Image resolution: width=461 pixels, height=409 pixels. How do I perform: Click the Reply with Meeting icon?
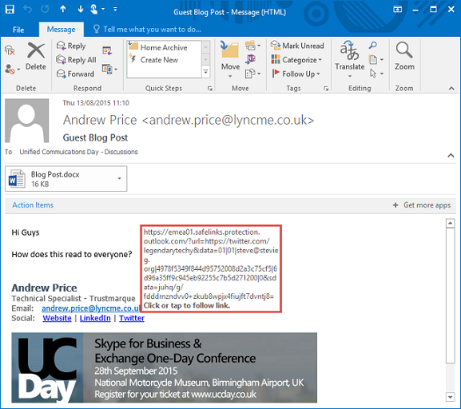click(107, 51)
